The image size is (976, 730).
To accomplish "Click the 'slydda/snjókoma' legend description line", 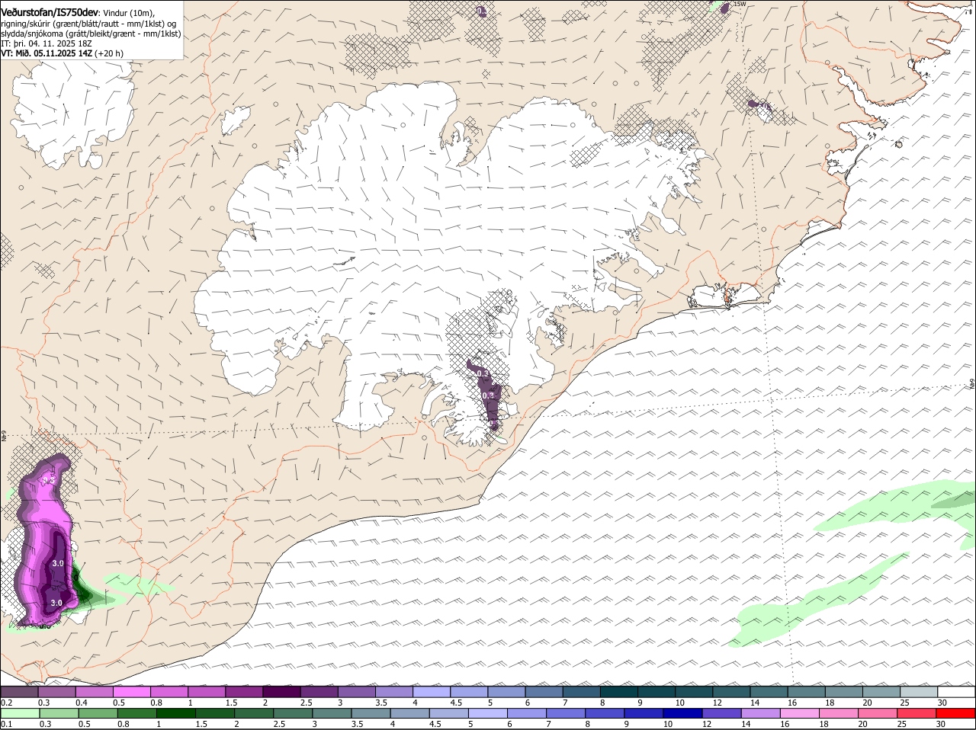I will pos(91,34).
